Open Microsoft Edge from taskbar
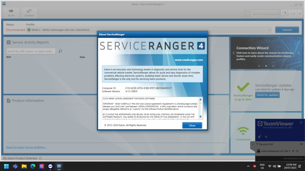This screenshot has height=171, width=305. (x=33, y=166)
